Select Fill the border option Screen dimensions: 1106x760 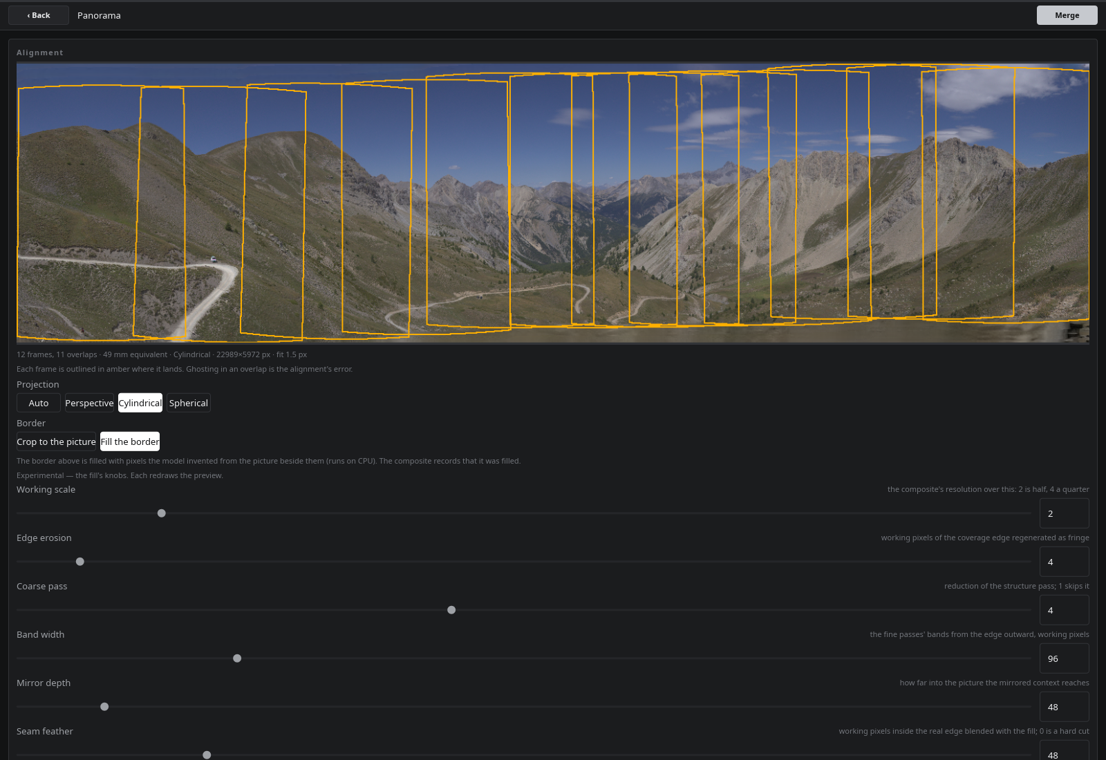(x=130, y=441)
